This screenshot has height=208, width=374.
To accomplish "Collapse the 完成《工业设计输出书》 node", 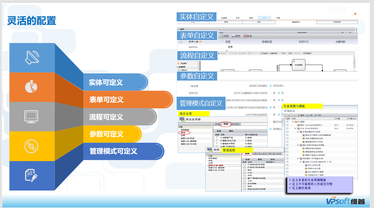I will click(x=300, y=162).
